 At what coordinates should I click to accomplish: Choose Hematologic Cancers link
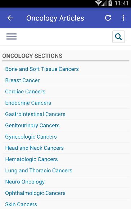pyautogui.click(x=32, y=159)
